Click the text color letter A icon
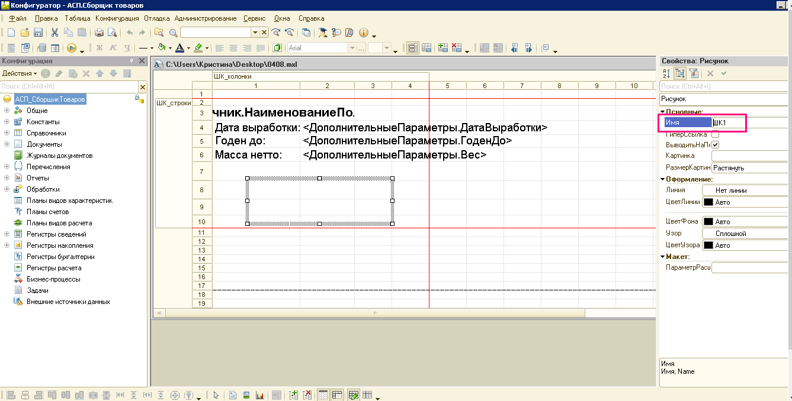This screenshot has width=792, height=401. (179, 48)
